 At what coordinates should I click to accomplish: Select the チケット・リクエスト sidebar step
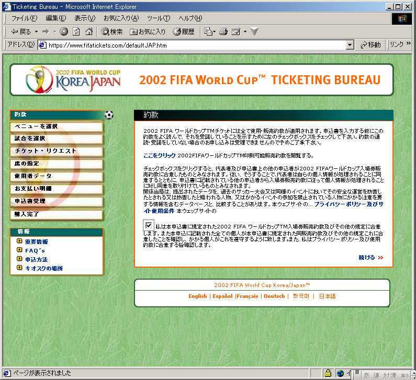point(56,151)
